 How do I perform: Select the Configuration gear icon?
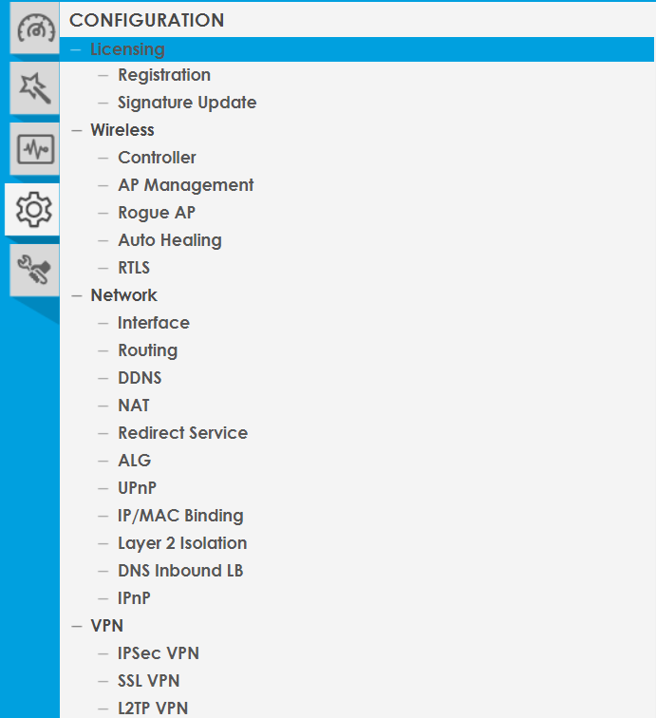pyautogui.click(x=33, y=209)
